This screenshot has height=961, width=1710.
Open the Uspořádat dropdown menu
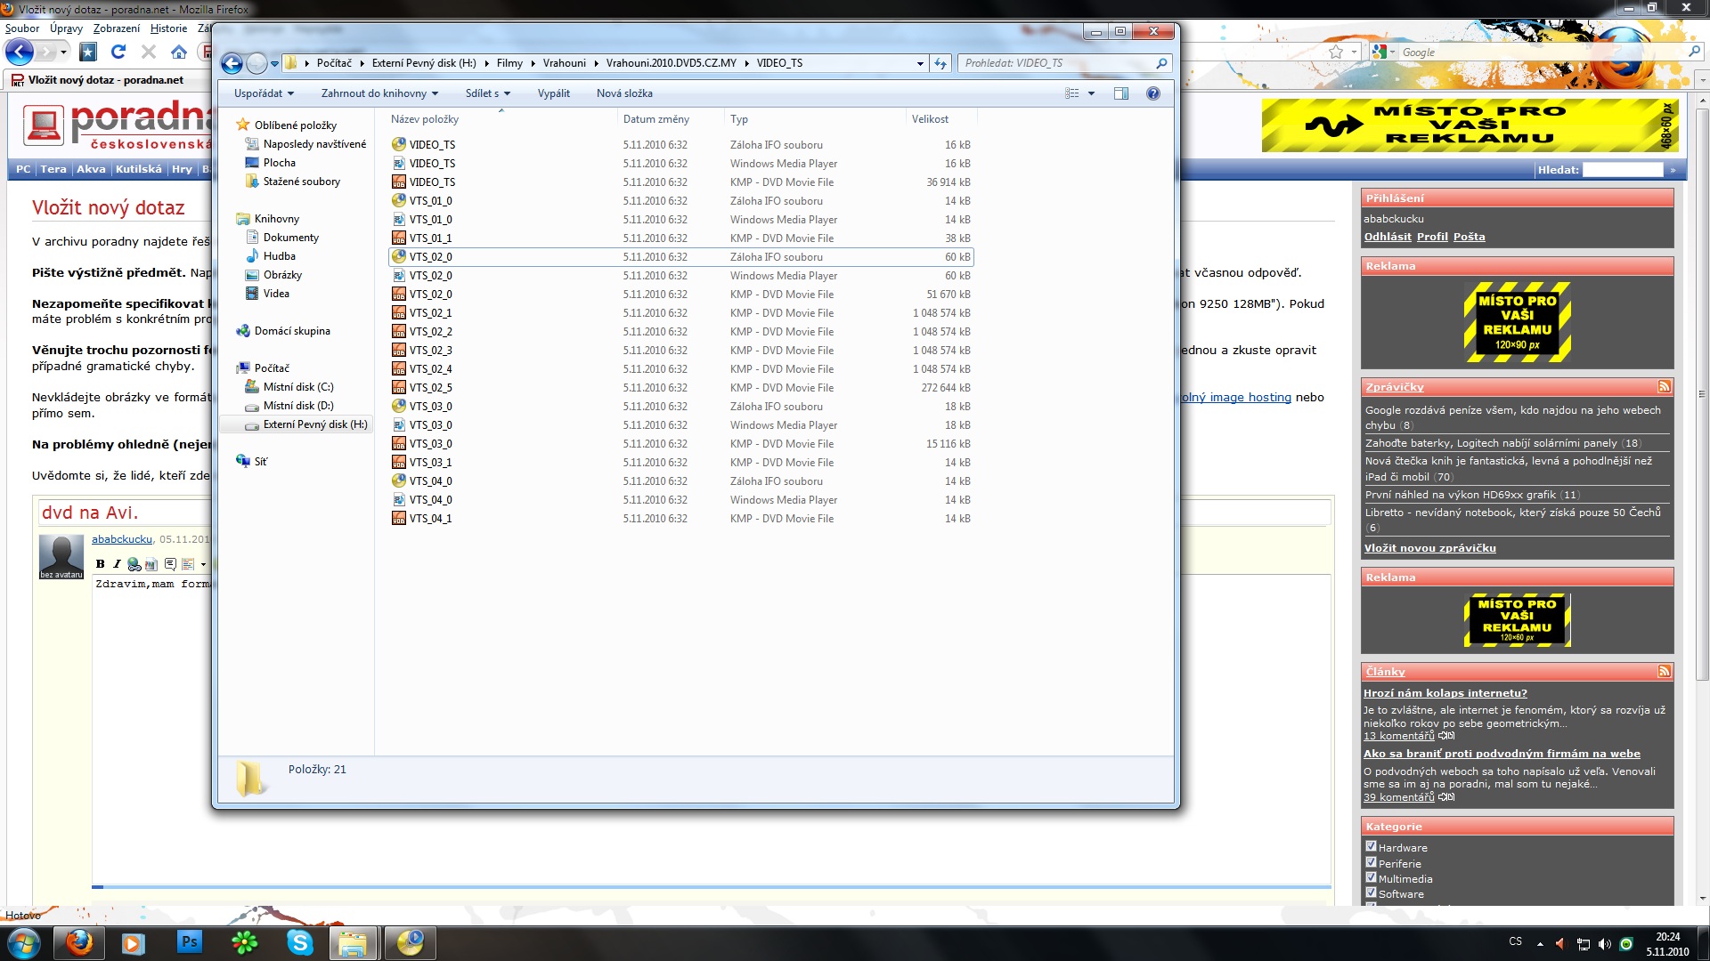tap(264, 93)
